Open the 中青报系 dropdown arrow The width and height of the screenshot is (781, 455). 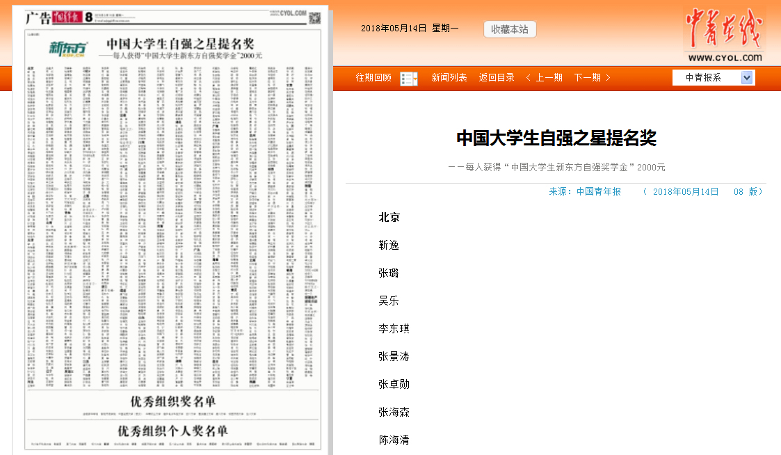pos(747,78)
